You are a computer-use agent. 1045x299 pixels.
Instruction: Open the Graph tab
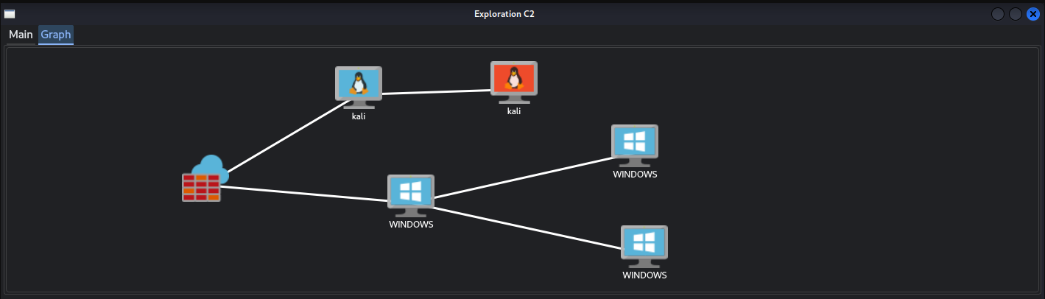[x=56, y=35]
